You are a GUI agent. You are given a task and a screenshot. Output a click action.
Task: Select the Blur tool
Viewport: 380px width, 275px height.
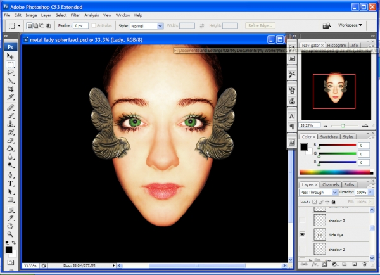pyautogui.click(x=10, y=157)
